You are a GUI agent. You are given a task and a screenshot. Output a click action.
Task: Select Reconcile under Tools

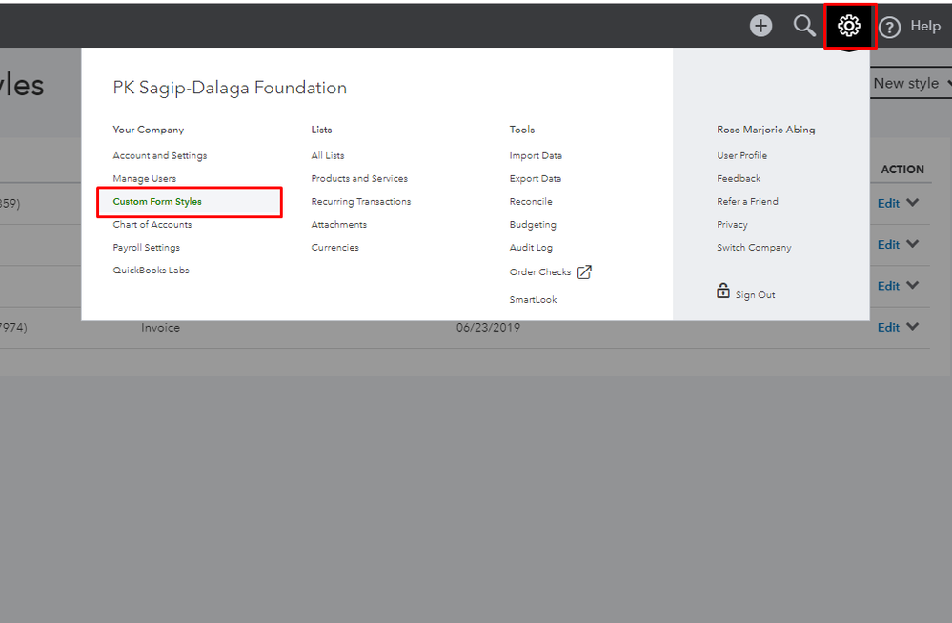click(x=530, y=202)
